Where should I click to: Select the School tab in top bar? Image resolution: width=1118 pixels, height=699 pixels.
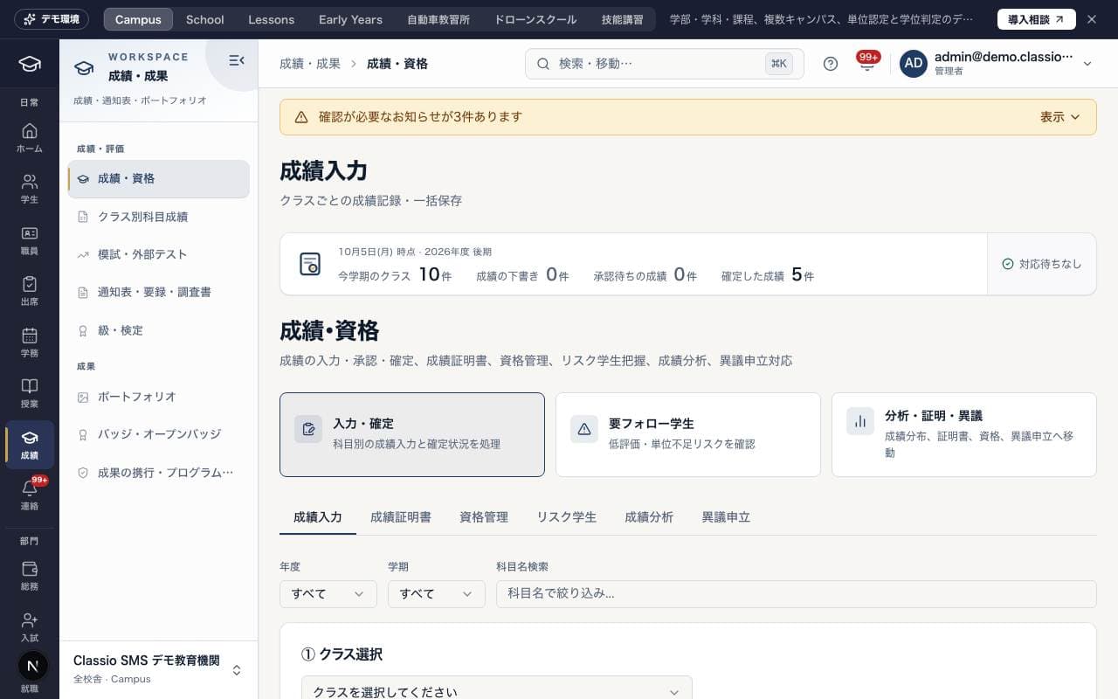pyautogui.click(x=205, y=19)
